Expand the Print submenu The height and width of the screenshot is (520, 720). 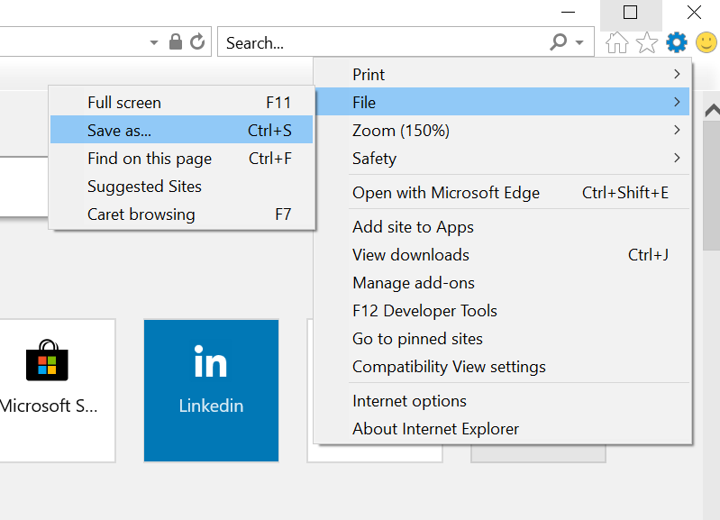tap(502, 75)
